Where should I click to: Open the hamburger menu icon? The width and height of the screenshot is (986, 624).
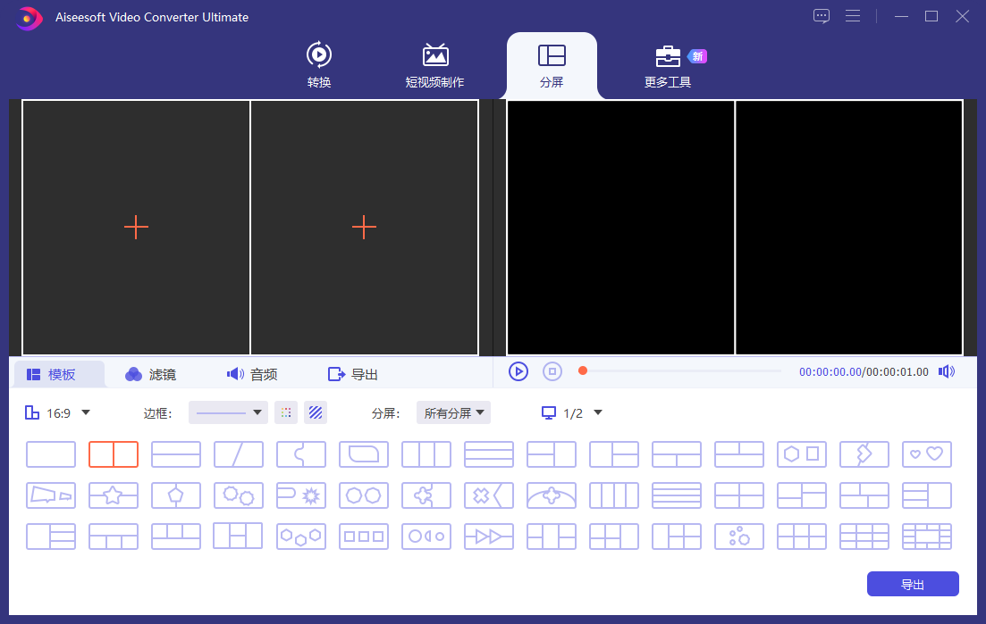[853, 15]
